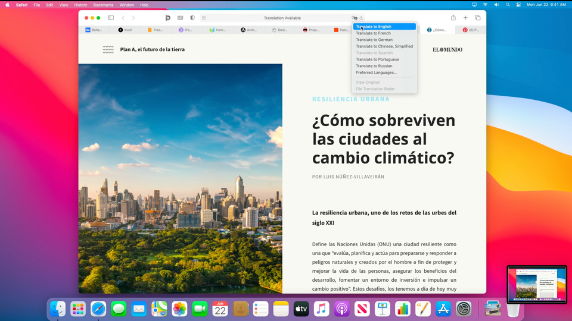Open Messages from the dock

click(x=119, y=309)
